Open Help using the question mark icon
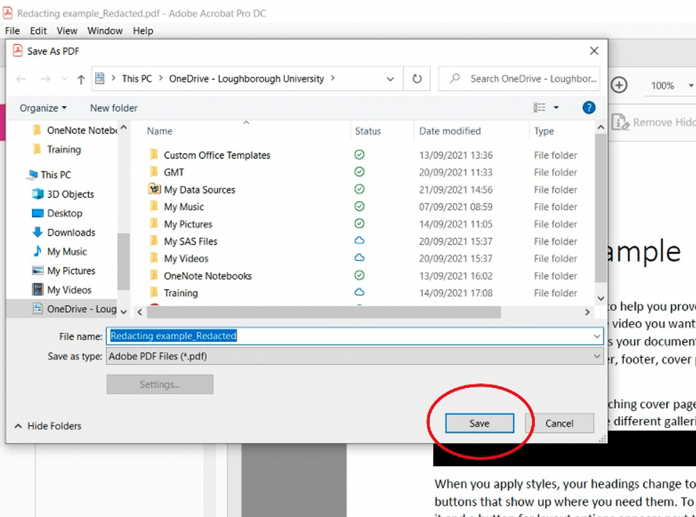Viewport: 696px width, 517px height. [x=588, y=107]
